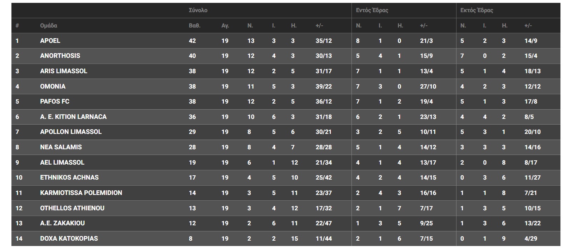Screen dimensions: 564x251
Task: Select the Εντός Έδρας header
Action: pos(372,10)
